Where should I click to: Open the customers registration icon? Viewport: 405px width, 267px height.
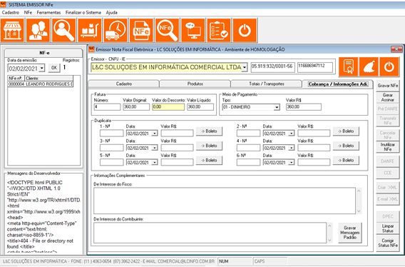pos(39,31)
